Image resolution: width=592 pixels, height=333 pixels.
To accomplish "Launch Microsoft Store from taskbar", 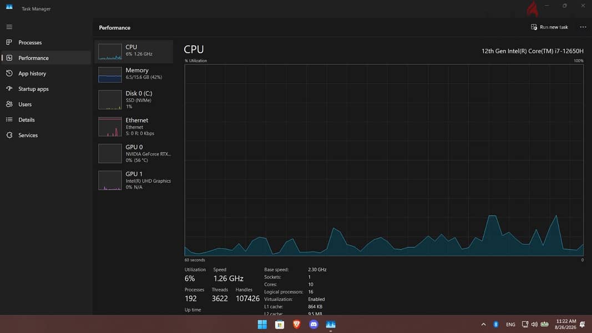I will [280, 324].
